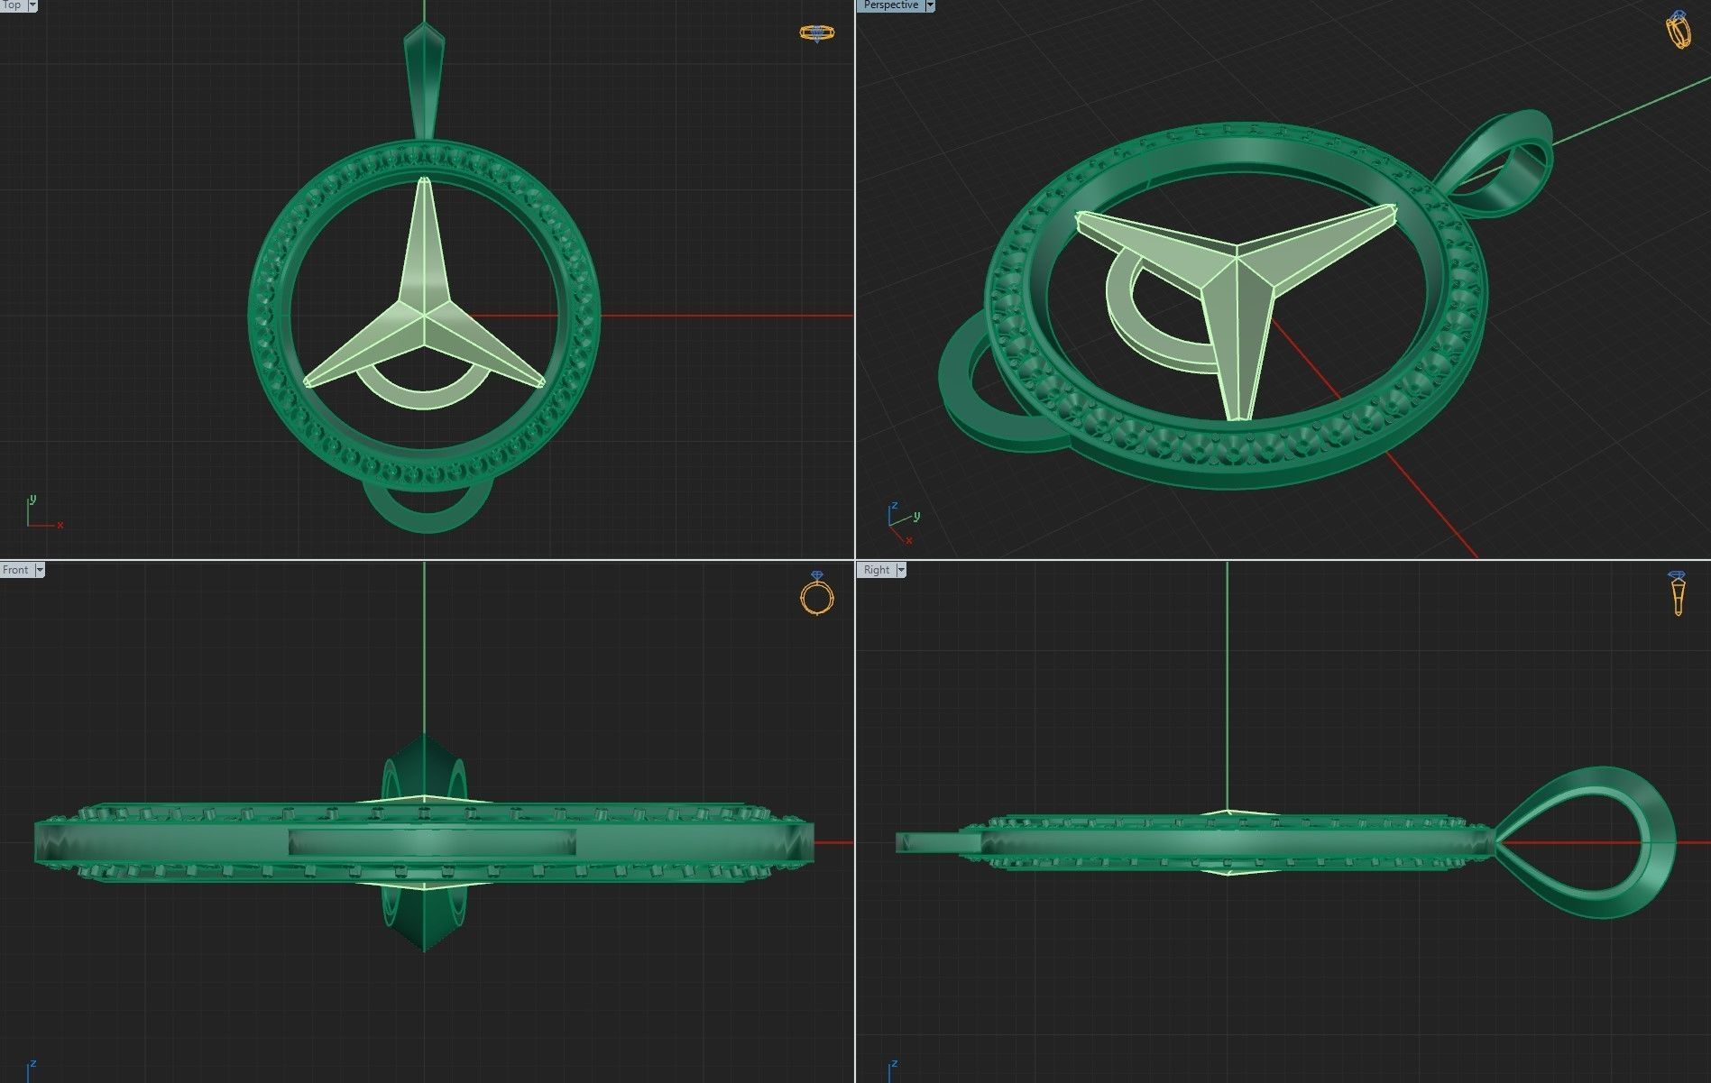Open the Perspective viewport dropdown arrow
The image size is (1711, 1083).
coord(930,5)
